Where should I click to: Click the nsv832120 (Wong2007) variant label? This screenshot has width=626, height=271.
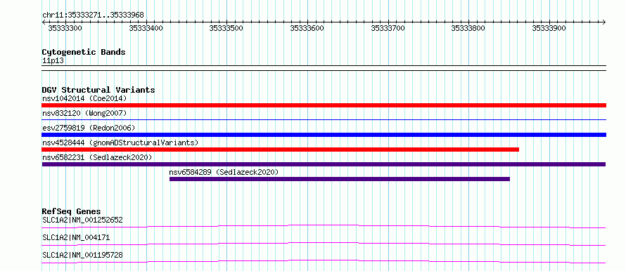84,113
